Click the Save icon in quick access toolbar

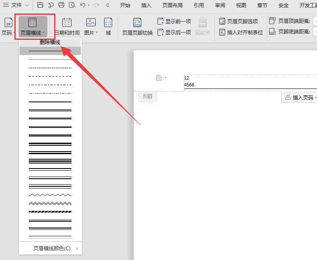pyautogui.click(x=40, y=5)
